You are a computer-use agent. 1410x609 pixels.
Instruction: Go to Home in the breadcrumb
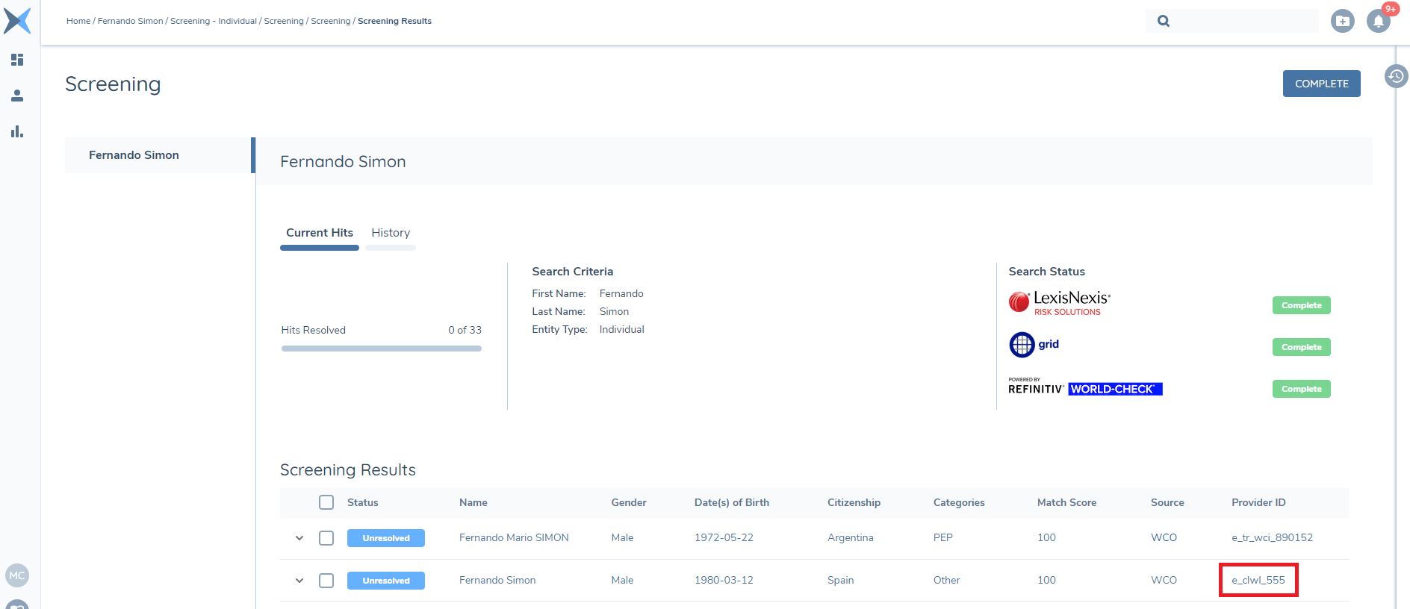point(78,21)
